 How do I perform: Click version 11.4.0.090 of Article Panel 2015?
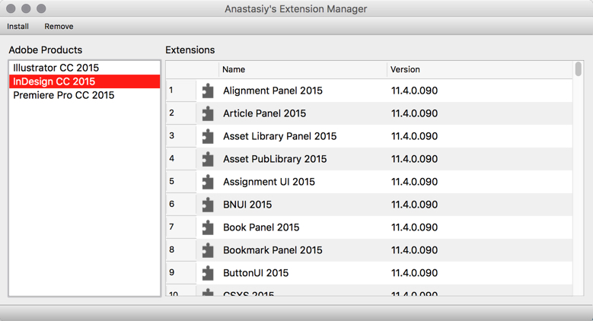point(414,113)
